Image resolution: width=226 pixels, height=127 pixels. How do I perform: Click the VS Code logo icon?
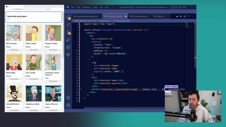67,7
